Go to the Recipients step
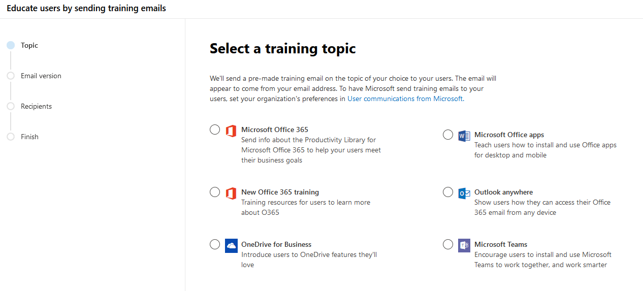 [x=36, y=106]
